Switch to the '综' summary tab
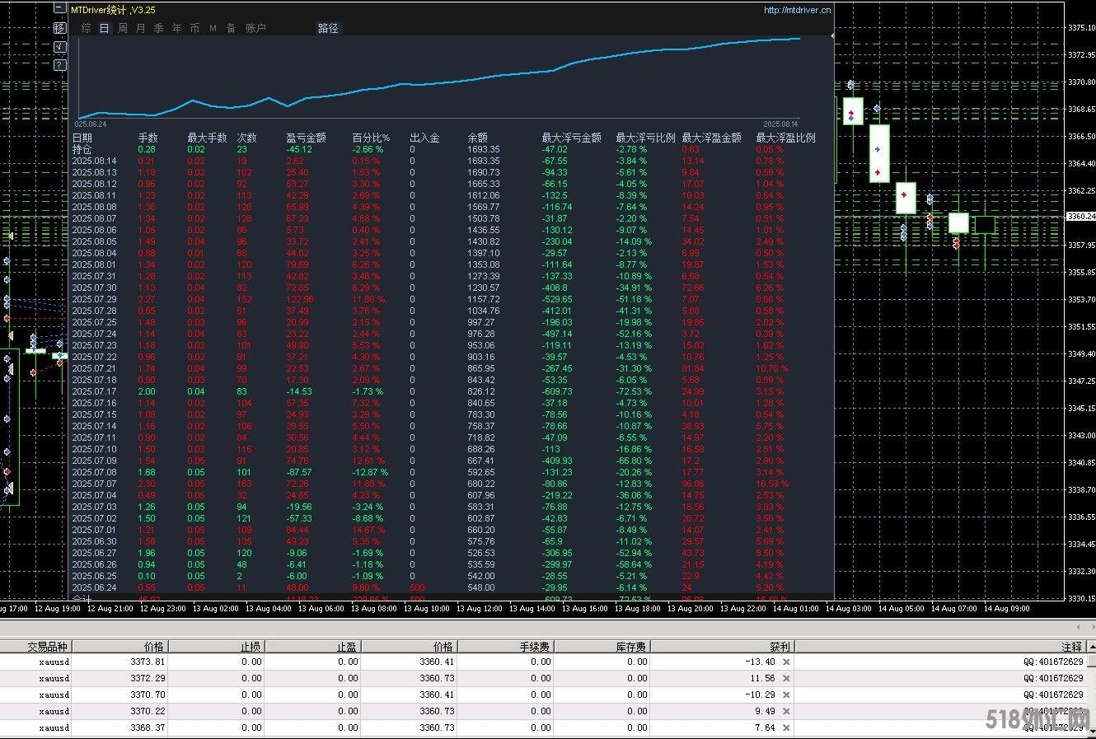Image resolution: width=1096 pixels, height=739 pixels. (x=87, y=28)
